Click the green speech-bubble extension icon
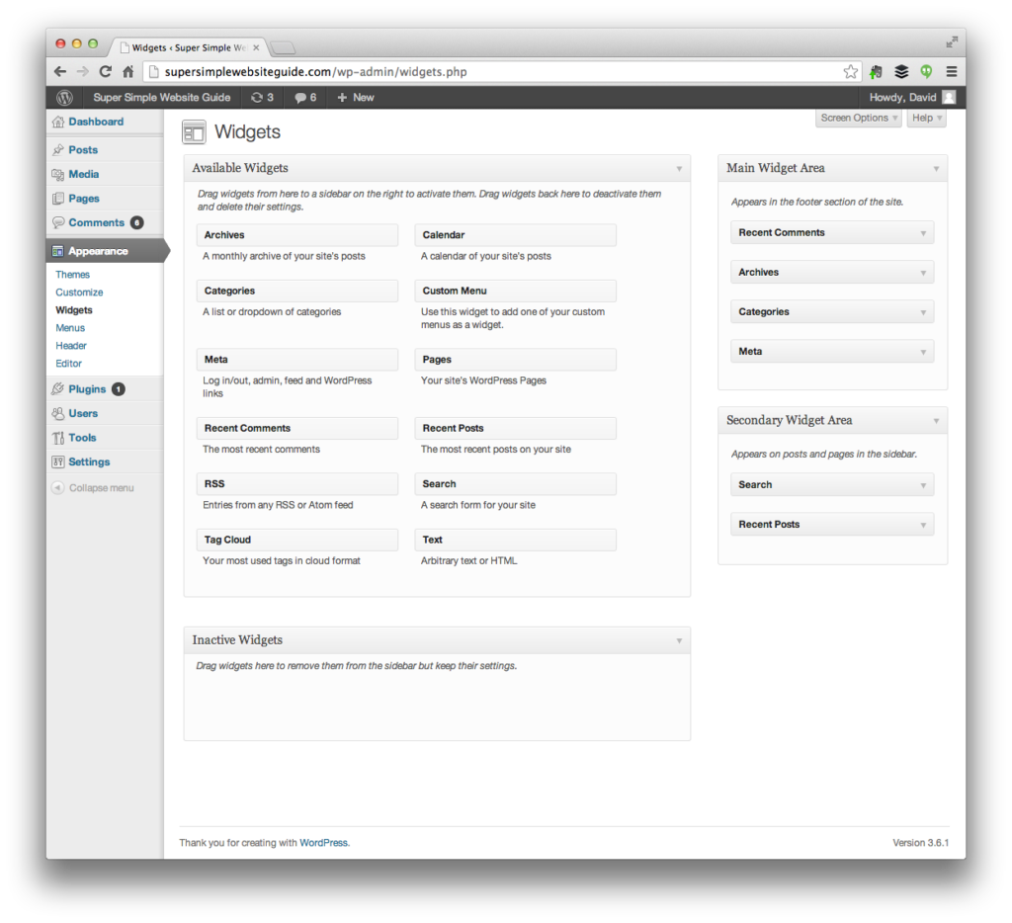Screen dimensions: 1012x923 (926, 71)
